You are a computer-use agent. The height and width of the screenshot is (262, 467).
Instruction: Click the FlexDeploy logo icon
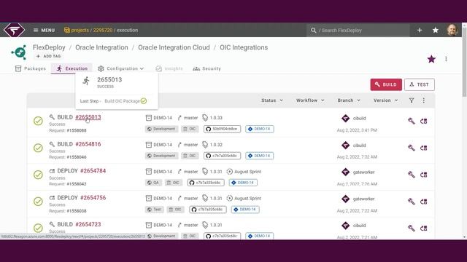point(14,30)
